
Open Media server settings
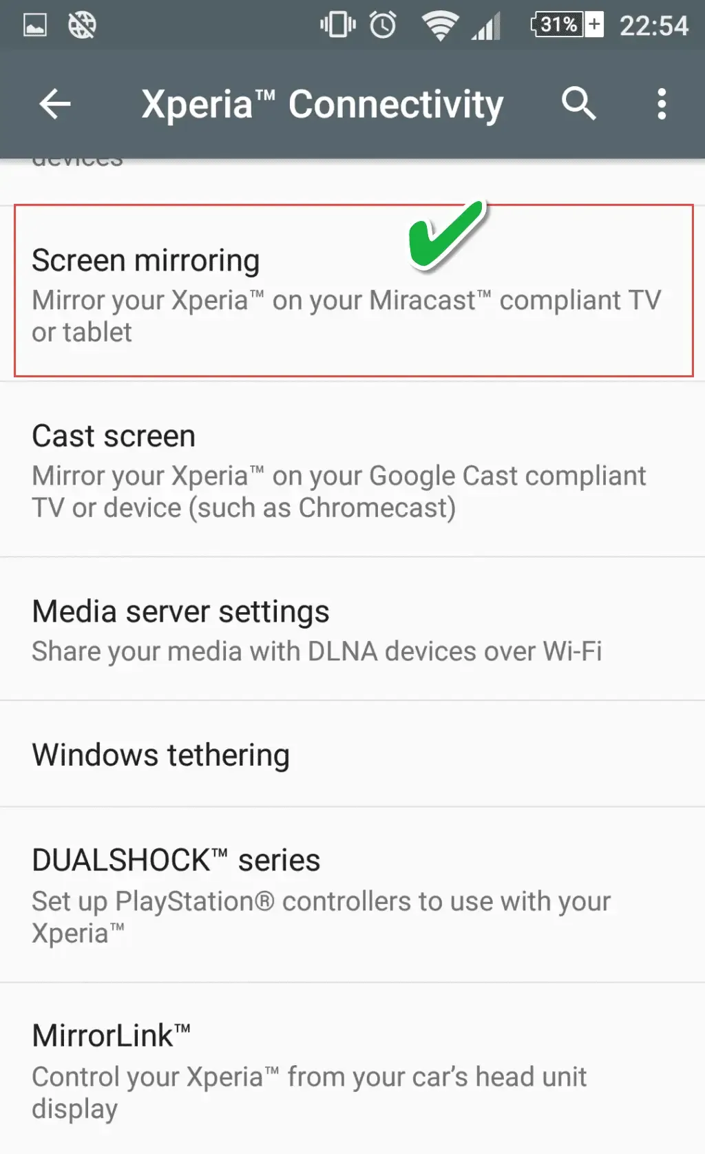(x=352, y=629)
